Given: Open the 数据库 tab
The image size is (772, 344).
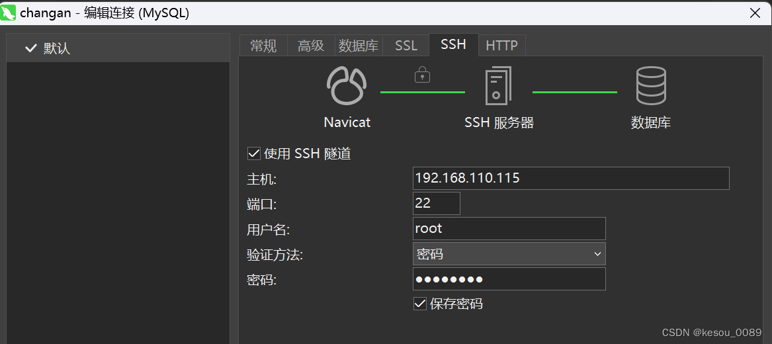Looking at the screenshot, I should coord(359,45).
